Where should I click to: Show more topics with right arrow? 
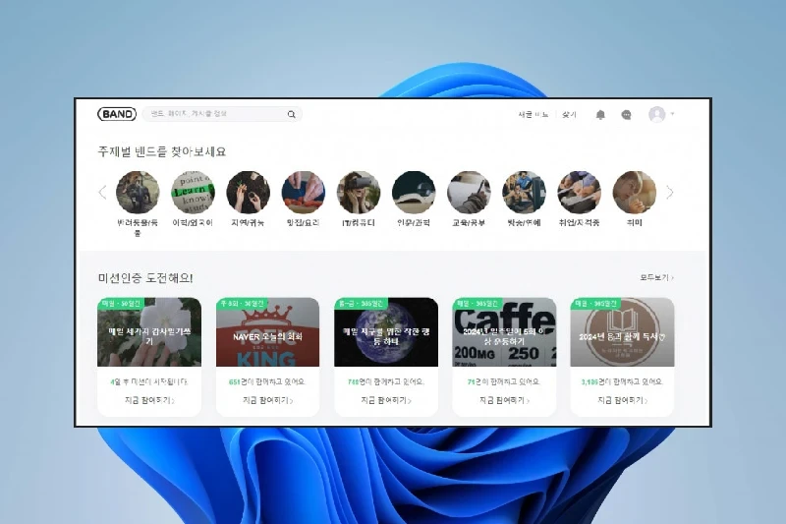pos(670,193)
